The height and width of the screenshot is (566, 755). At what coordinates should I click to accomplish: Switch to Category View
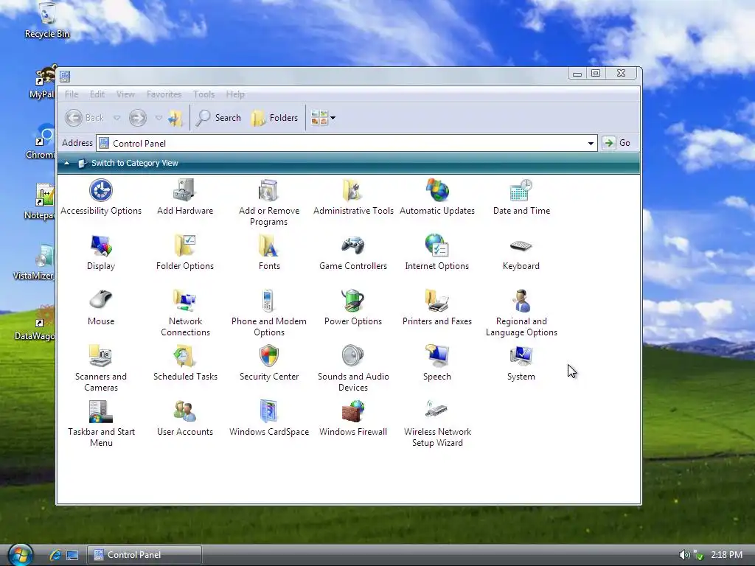click(134, 163)
